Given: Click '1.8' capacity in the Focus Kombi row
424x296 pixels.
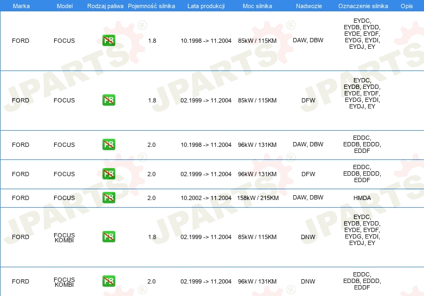Looking at the screenshot, I should tap(152, 237).
